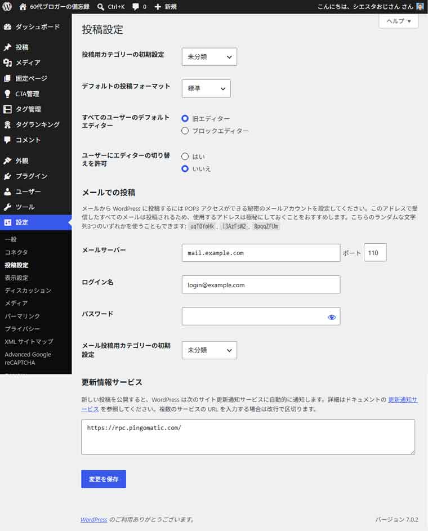The height and width of the screenshot is (531, 428).
Task: Click random string uqT0YoHk
Action: pos(202,226)
